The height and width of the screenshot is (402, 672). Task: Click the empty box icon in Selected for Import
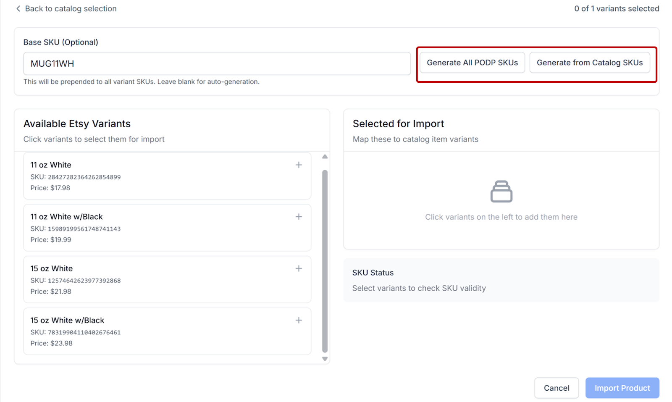click(501, 192)
